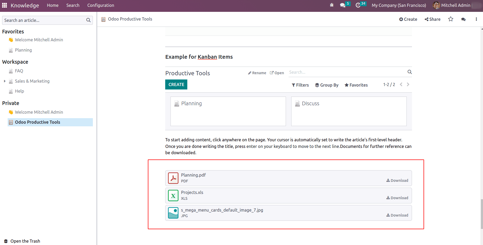Image resolution: width=483 pixels, height=245 pixels.
Task: Open Help article in Workspace
Action: 19,91
